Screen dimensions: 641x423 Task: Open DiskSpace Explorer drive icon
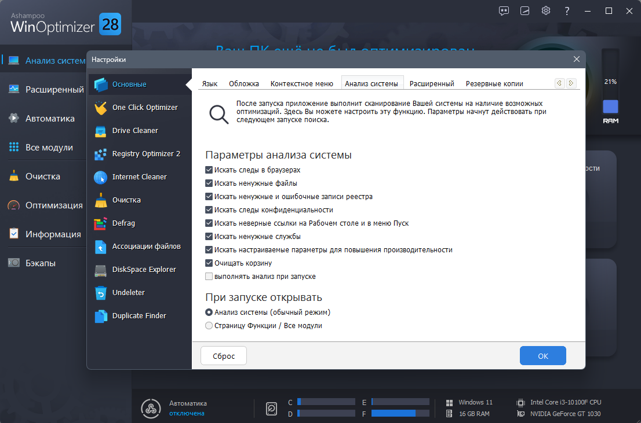101,270
